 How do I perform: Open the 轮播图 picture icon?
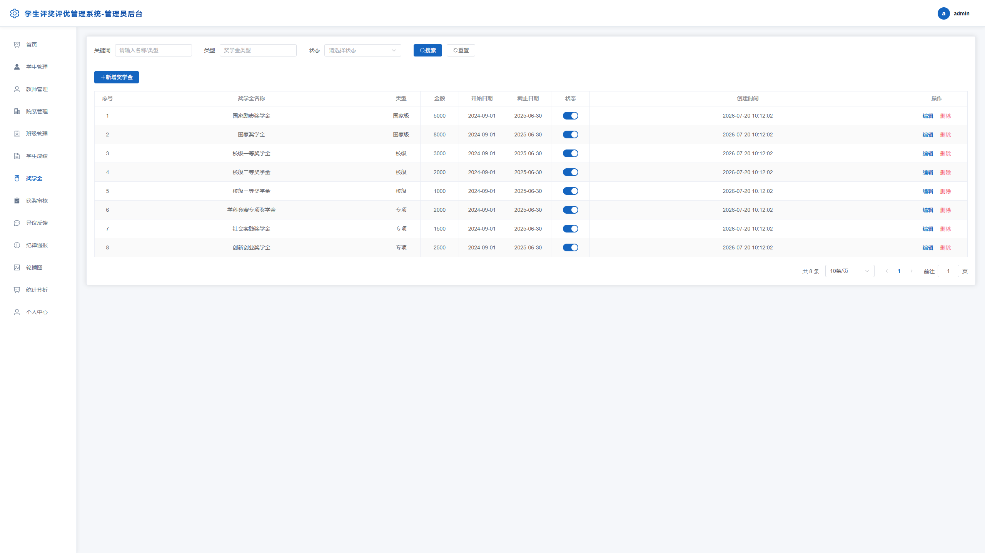point(17,267)
